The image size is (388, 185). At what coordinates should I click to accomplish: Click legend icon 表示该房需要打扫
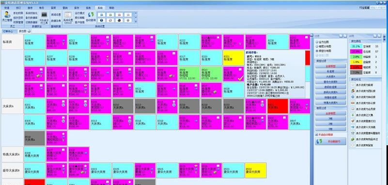click(x=353, y=121)
